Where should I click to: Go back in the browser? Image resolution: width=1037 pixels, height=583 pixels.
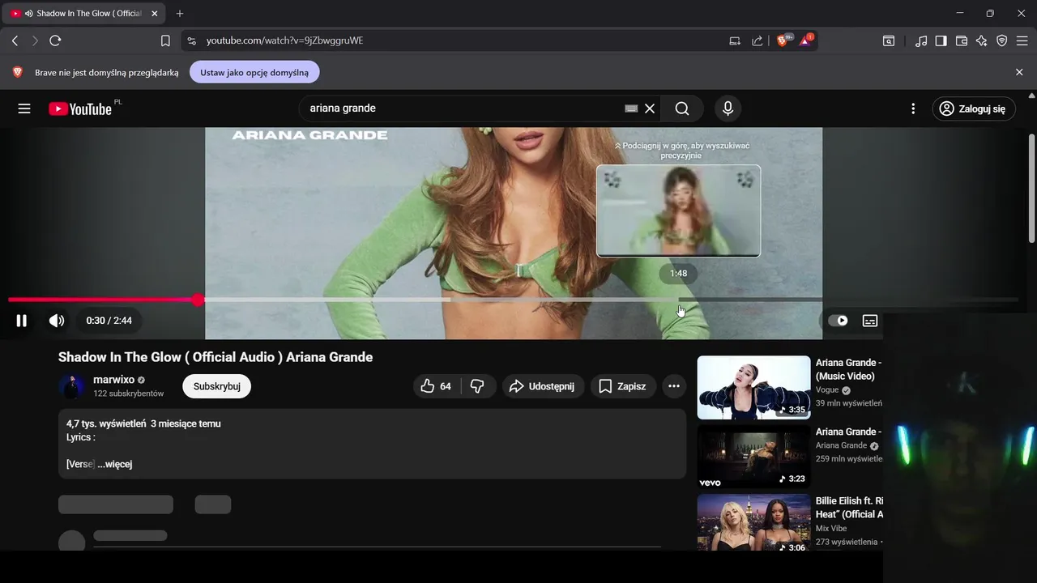(15, 40)
